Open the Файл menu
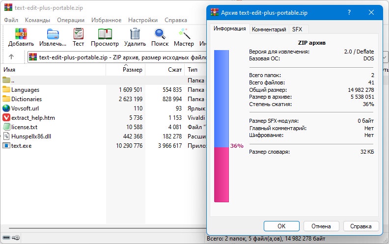This screenshot has width=389, height=244. pos(11,20)
